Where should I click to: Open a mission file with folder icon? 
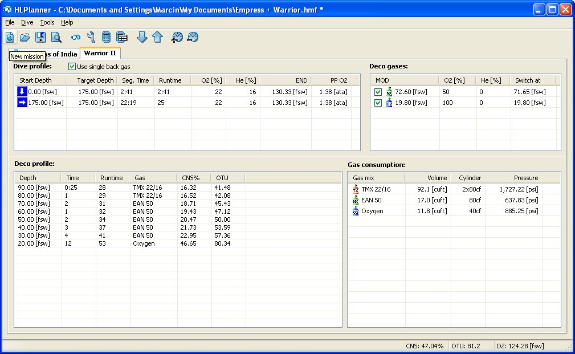[25, 37]
